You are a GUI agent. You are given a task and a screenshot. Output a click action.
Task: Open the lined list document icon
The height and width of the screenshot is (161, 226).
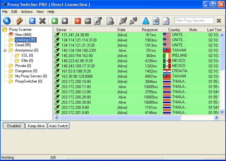tap(156, 21)
